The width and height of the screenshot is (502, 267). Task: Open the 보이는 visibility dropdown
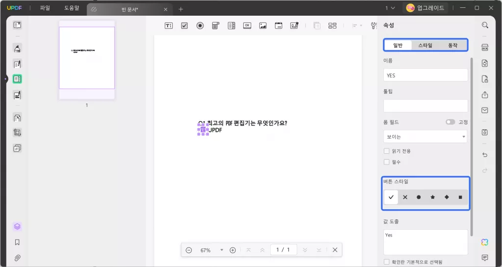pyautogui.click(x=425, y=137)
